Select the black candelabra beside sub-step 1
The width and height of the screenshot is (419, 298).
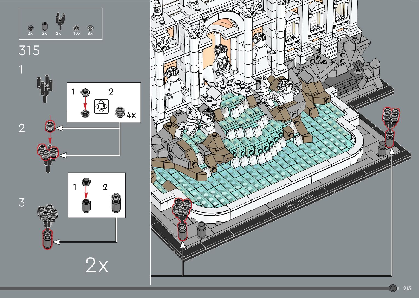tap(44, 88)
